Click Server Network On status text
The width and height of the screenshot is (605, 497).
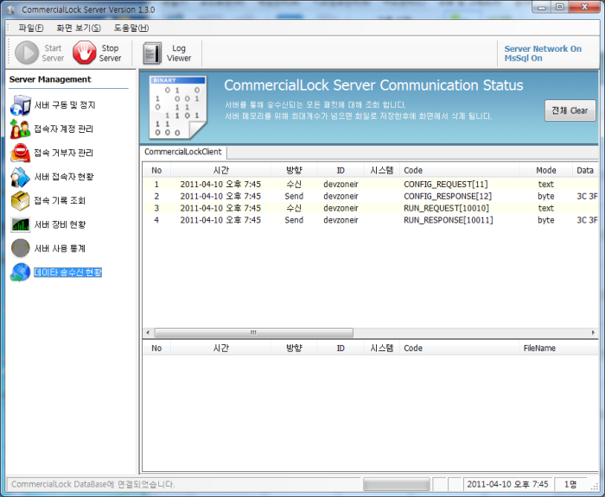(x=543, y=48)
